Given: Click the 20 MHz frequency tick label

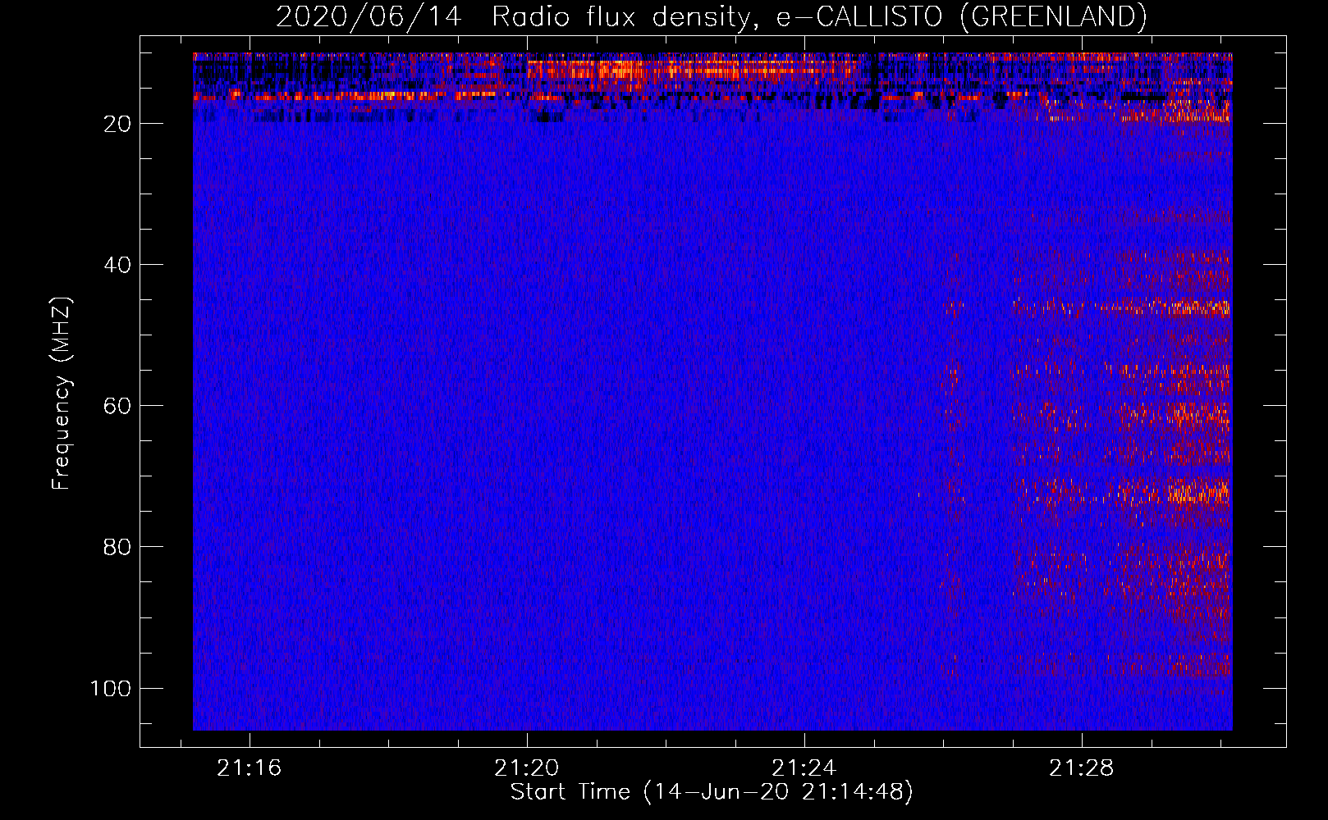Looking at the screenshot, I should (117, 124).
